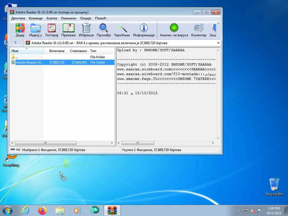Open Firefox from taskbar
This screenshot has height=216, width=288.
point(42,210)
